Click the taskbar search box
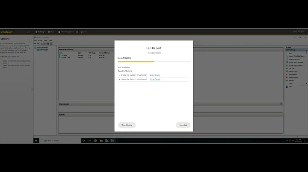Image resolution: width=308 pixels, height=172 pixels. pyautogui.click(x=60, y=140)
